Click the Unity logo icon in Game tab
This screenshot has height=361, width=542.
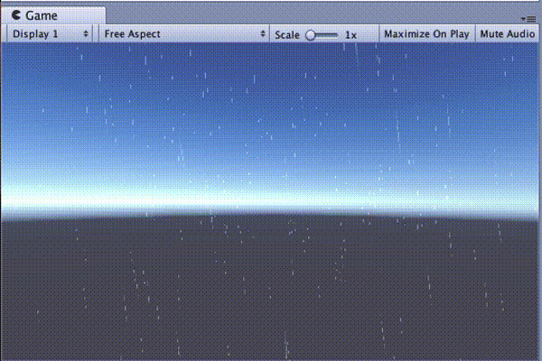pos(16,15)
